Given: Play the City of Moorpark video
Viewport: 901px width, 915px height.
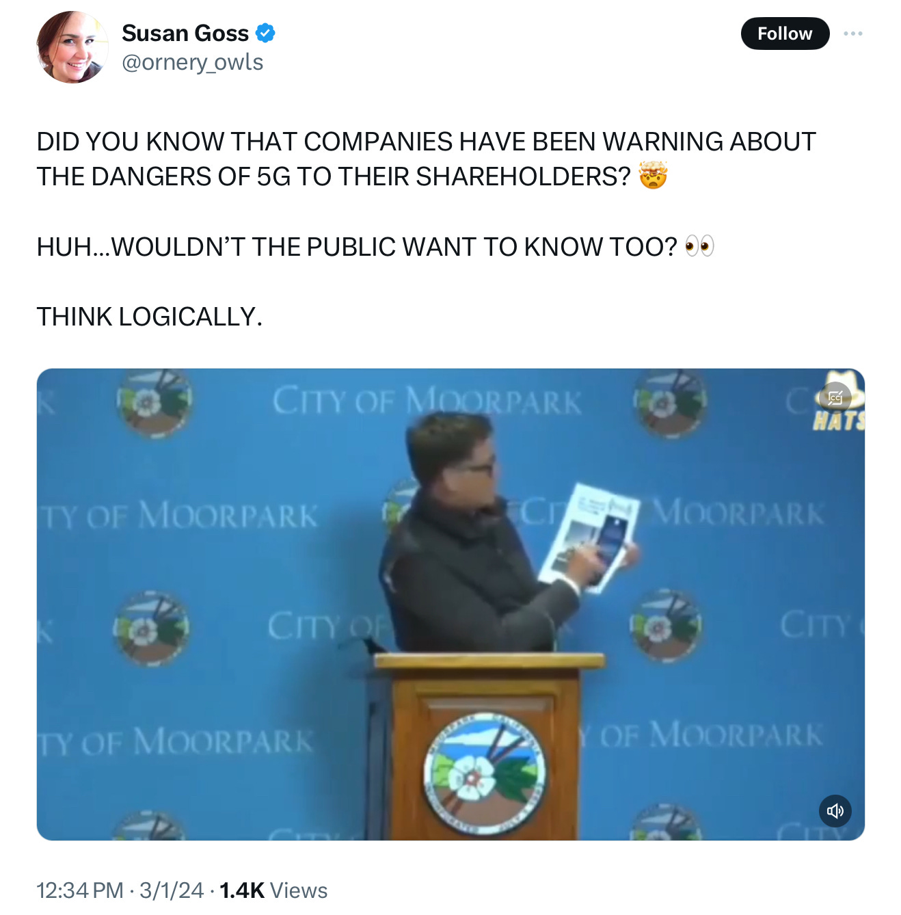Looking at the screenshot, I should tap(450, 605).
